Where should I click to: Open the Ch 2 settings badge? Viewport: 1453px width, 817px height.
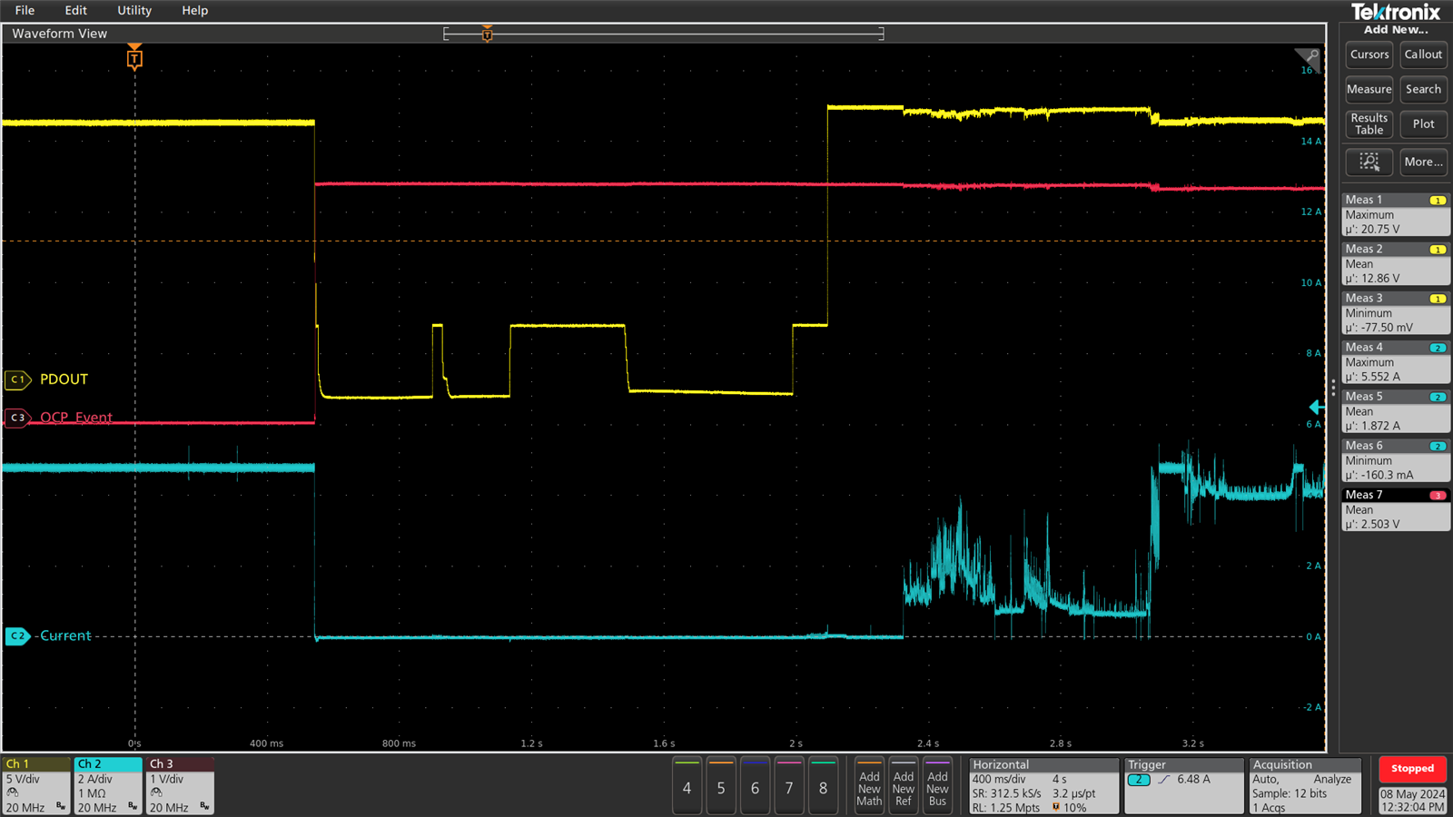tap(108, 786)
